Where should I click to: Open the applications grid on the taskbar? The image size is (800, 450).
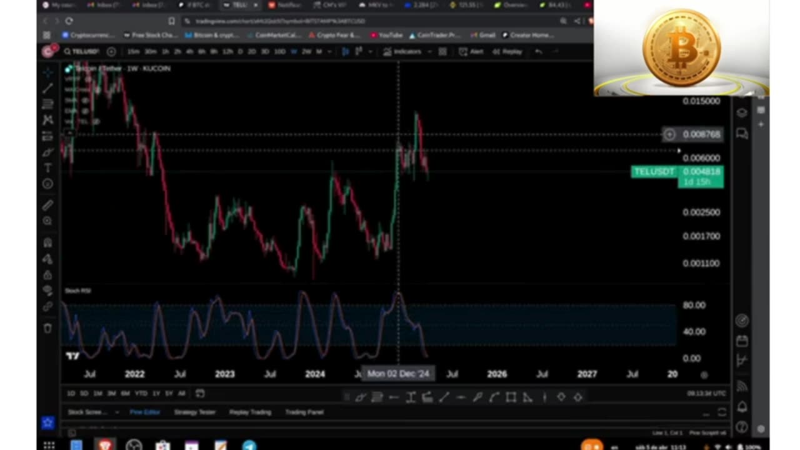(49, 445)
